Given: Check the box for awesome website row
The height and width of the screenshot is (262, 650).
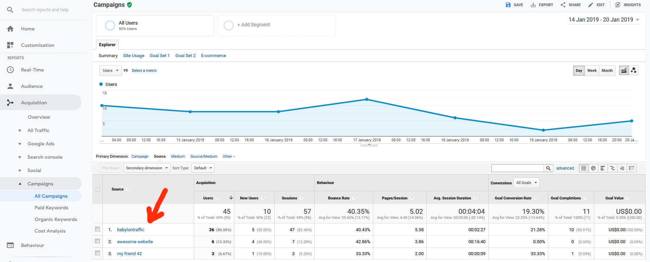Looking at the screenshot, I should (x=98, y=241).
